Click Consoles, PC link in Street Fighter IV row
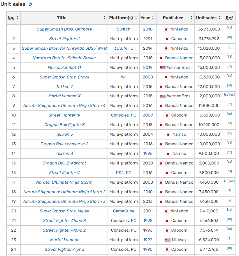Viewport: 239px width, 256px height. click(x=124, y=115)
